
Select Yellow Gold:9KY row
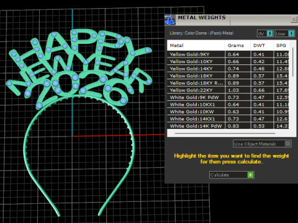click(228, 55)
